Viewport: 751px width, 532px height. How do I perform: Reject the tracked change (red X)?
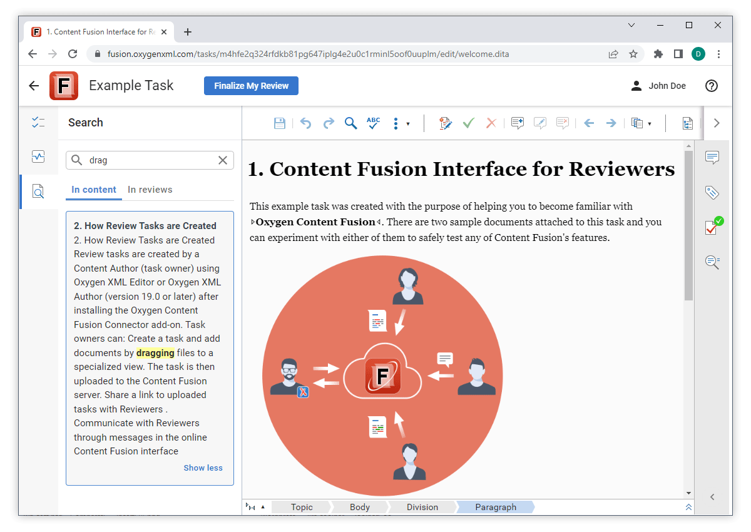point(491,123)
